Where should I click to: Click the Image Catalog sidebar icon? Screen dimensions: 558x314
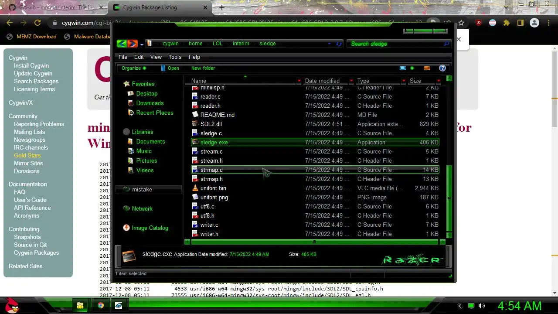tap(126, 228)
